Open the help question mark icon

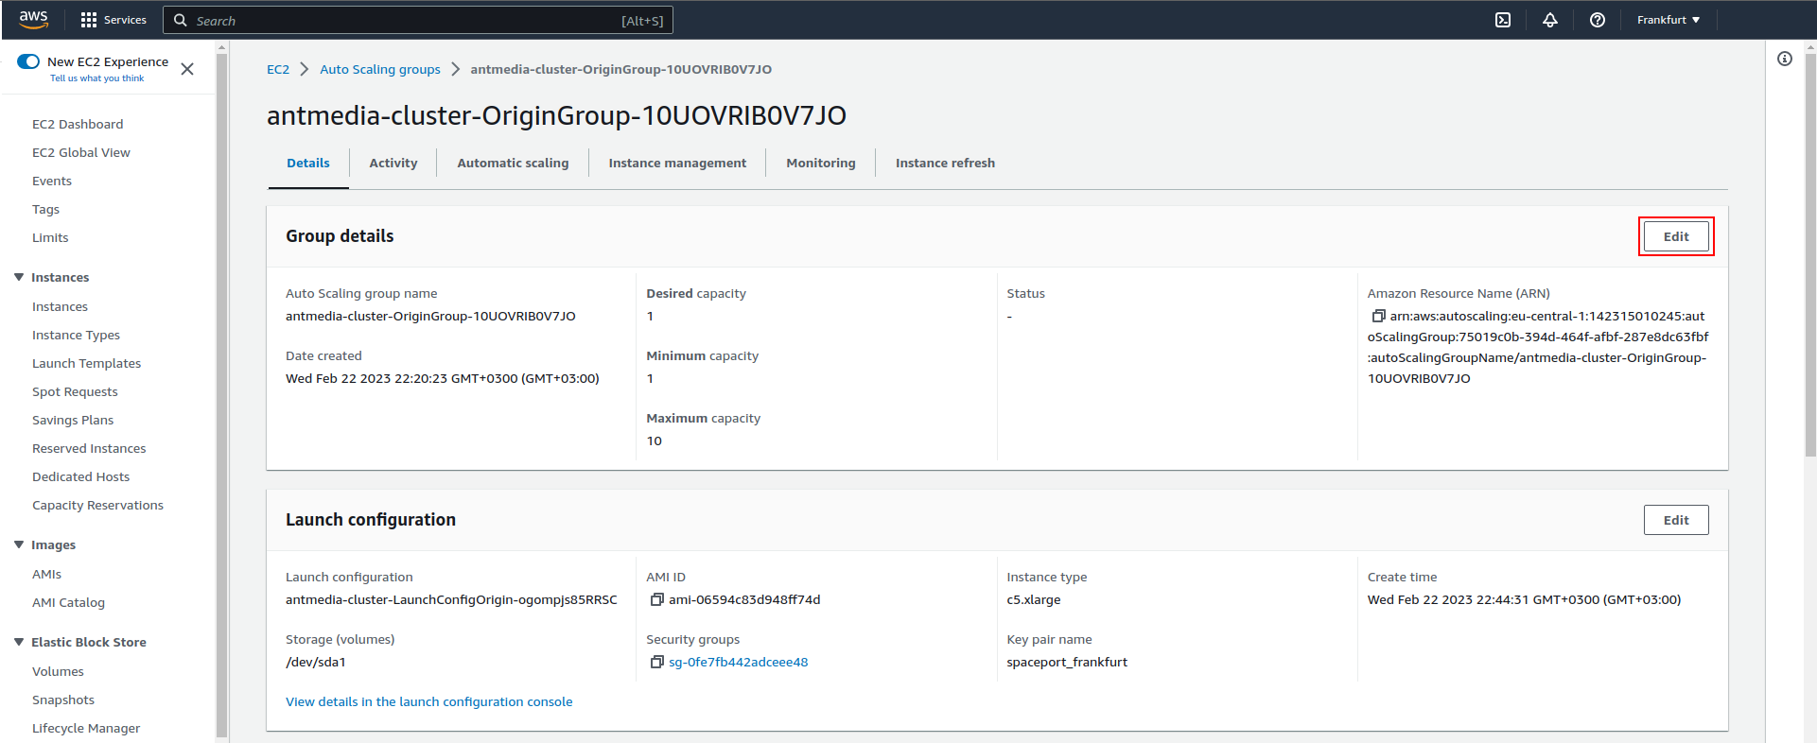tap(1598, 20)
